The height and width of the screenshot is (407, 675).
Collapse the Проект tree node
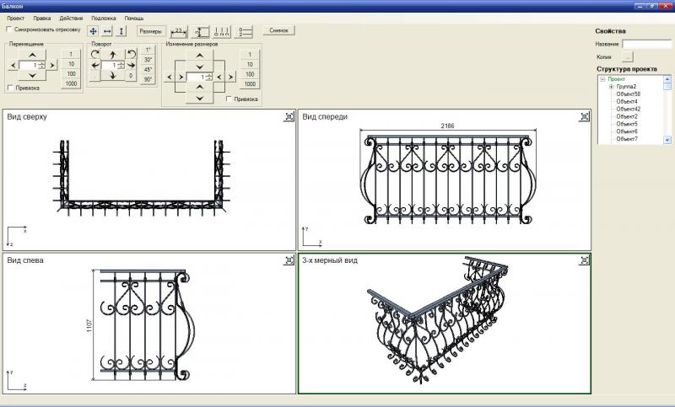click(x=602, y=79)
